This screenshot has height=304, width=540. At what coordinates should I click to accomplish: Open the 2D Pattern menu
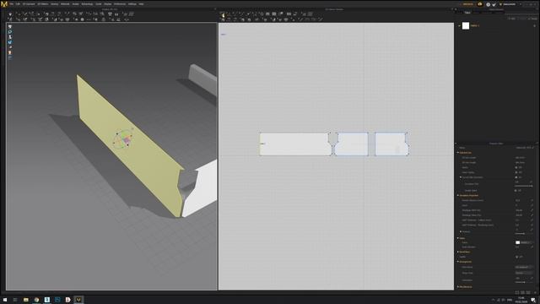tap(43, 4)
